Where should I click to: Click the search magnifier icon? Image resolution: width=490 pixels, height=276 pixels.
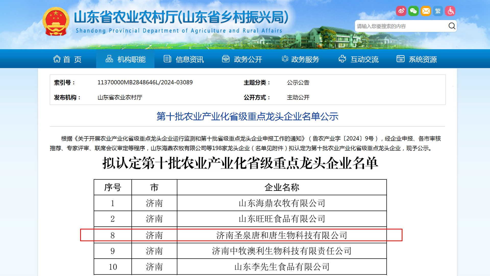coord(452,26)
